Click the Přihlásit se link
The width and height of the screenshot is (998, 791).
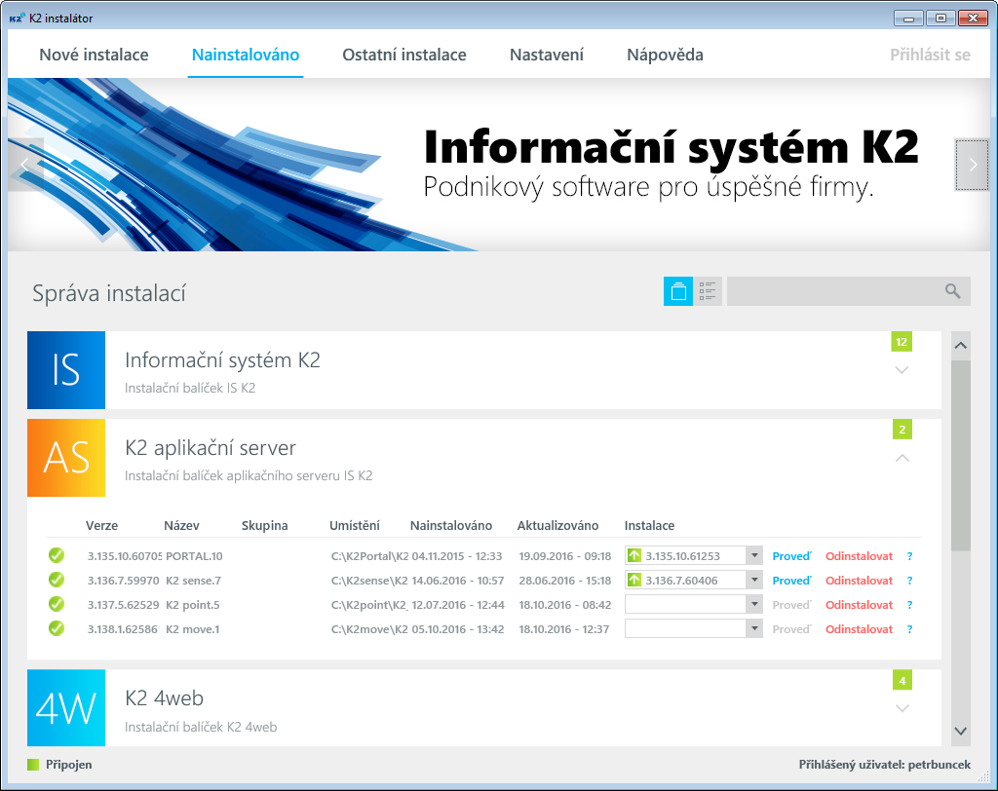tap(930, 55)
